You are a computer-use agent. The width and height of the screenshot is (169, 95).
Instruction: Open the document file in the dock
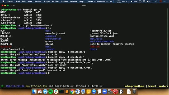coord(129,92)
